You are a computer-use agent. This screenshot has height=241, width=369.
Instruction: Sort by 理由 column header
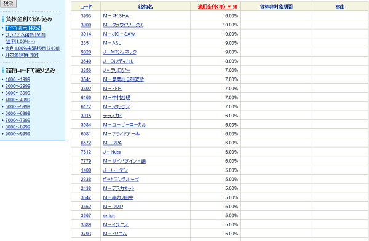(x=340, y=7)
